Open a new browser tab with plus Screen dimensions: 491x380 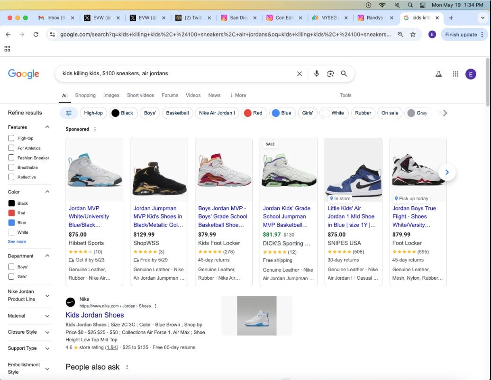coord(451,18)
